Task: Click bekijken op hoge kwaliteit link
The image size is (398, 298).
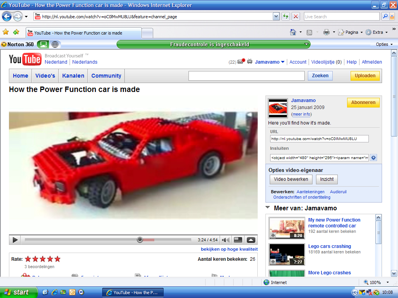Action: 229,249
